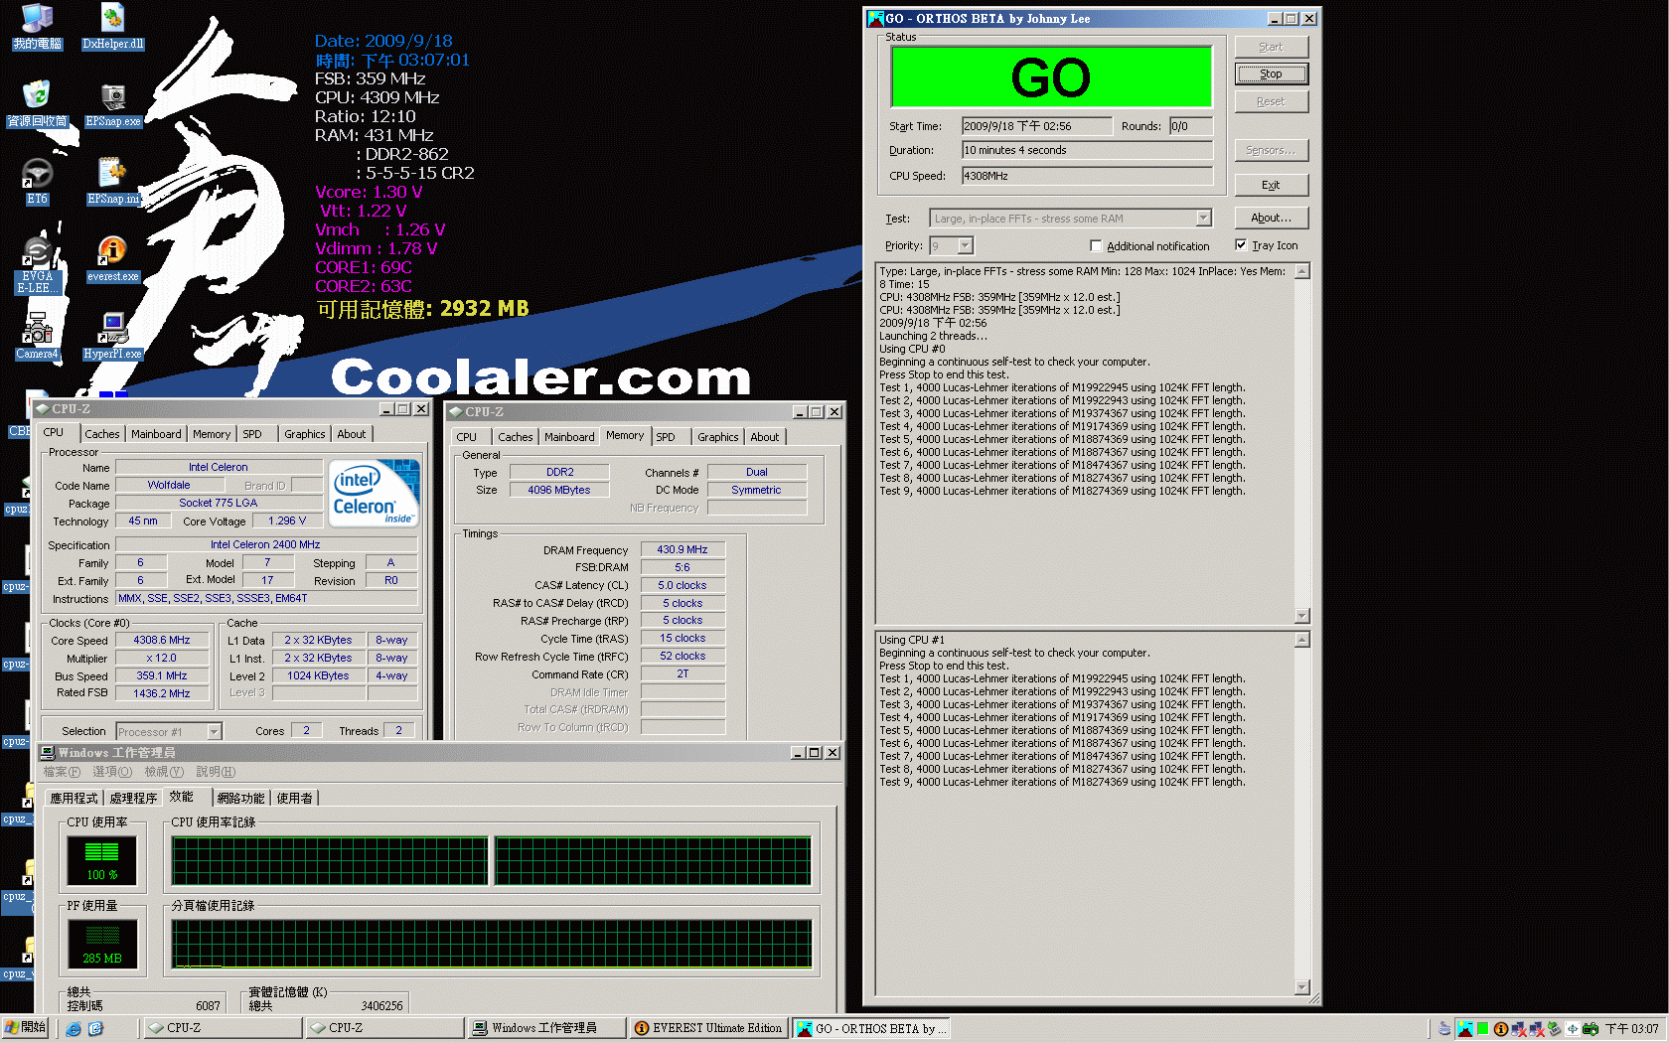This screenshot has width=1669, height=1043.
Task: Click the EVEREST info icon in system tray
Action: tap(1501, 1029)
